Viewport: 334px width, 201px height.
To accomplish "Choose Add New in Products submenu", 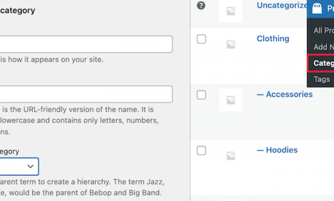I will point(323,47).
